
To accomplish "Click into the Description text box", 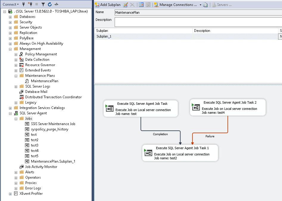I will [198, 22].
